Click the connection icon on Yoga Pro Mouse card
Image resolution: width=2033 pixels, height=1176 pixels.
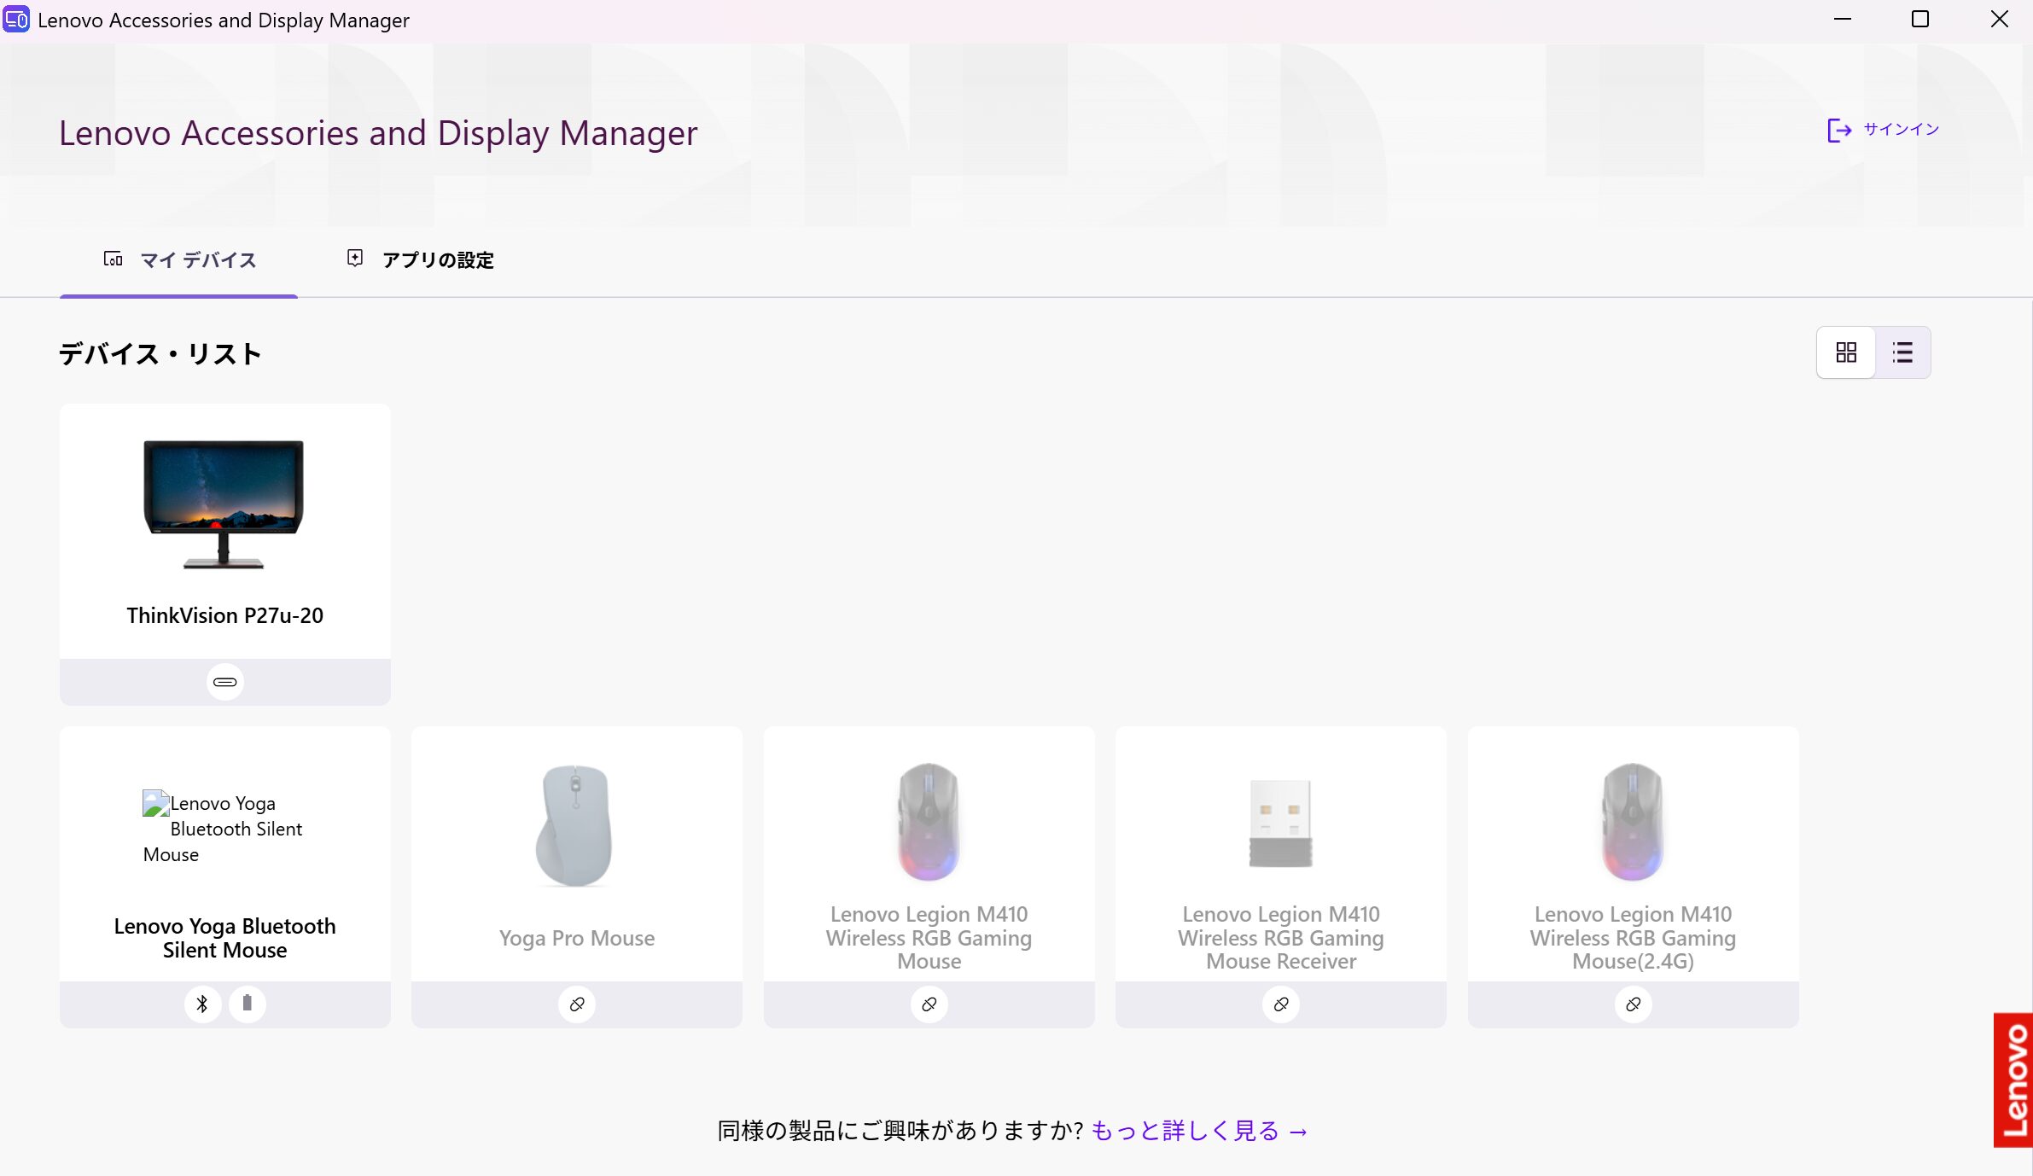pyautogui.click(x=576, y=1004)
